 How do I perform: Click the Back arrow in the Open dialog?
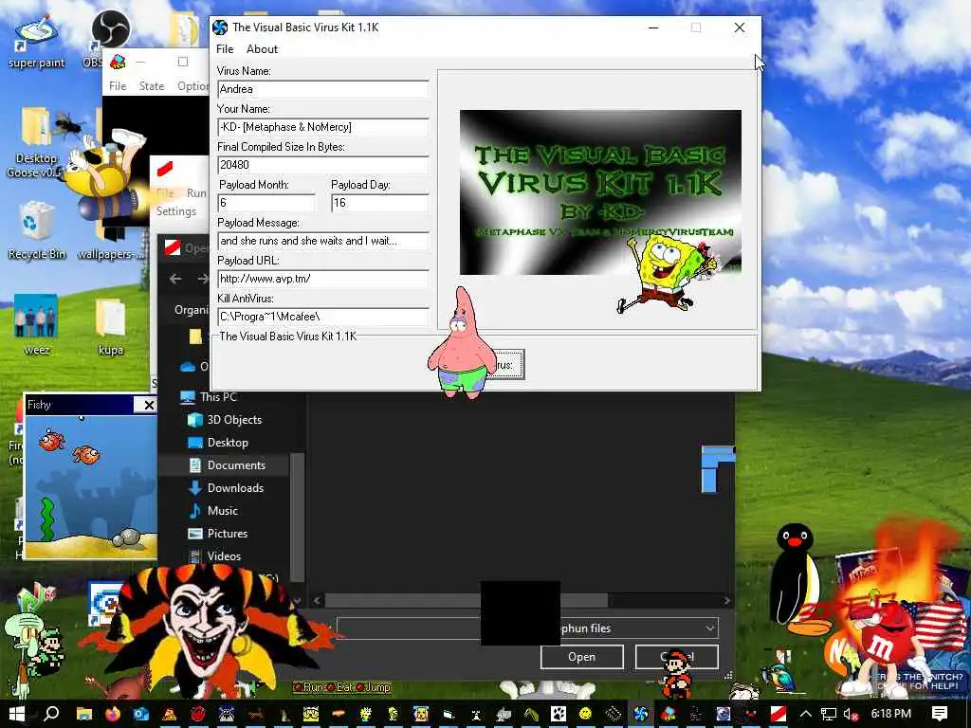click(x=175, y=280)
